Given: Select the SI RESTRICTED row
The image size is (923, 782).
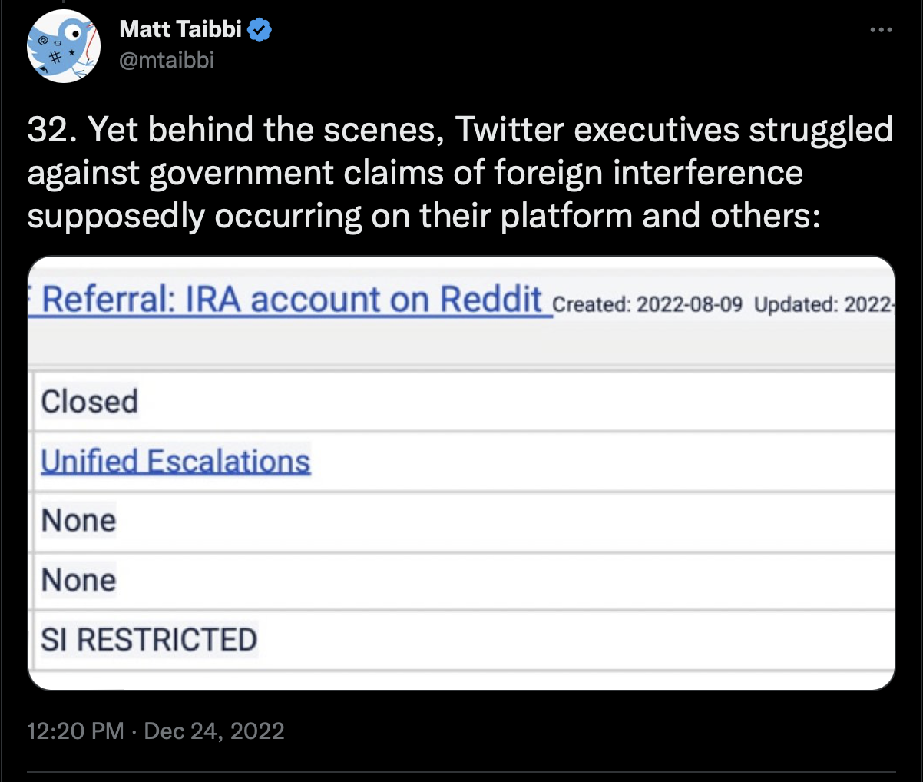Looking at the screenshot, I should (x=462, y=640).
